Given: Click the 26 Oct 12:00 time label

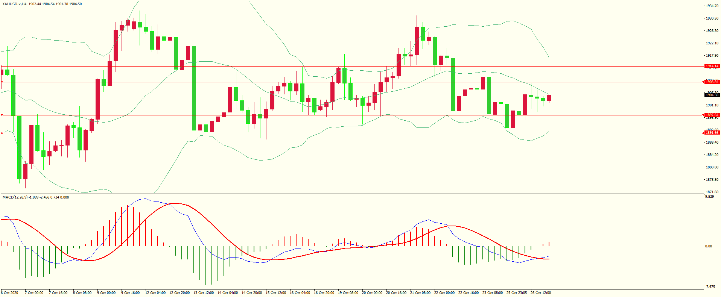Looking at the screenshot, I should [x=541, y=293].
